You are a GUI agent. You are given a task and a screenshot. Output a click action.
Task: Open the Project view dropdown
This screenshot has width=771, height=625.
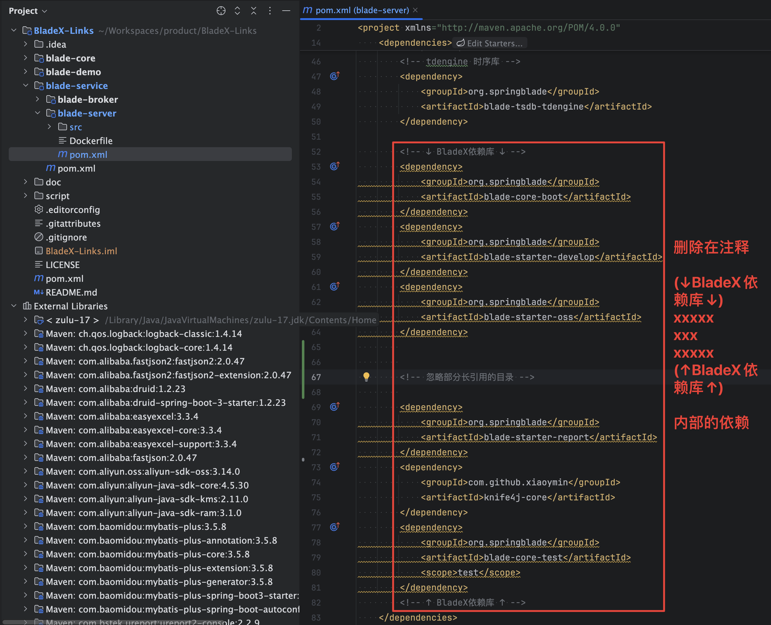point(28,11)
